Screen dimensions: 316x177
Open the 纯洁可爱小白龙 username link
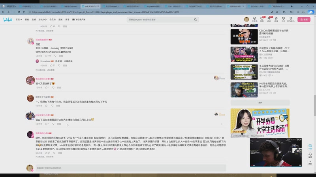click(x=43, y=115)
